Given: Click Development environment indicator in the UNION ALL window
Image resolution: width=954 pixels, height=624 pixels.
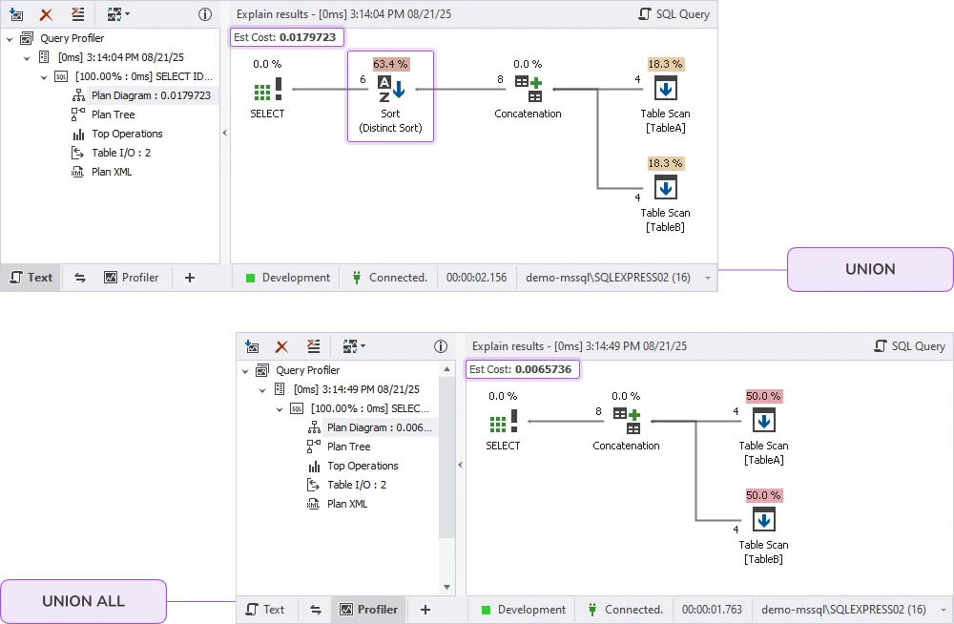Looking at the screenshot, I should tap(523, 610).
